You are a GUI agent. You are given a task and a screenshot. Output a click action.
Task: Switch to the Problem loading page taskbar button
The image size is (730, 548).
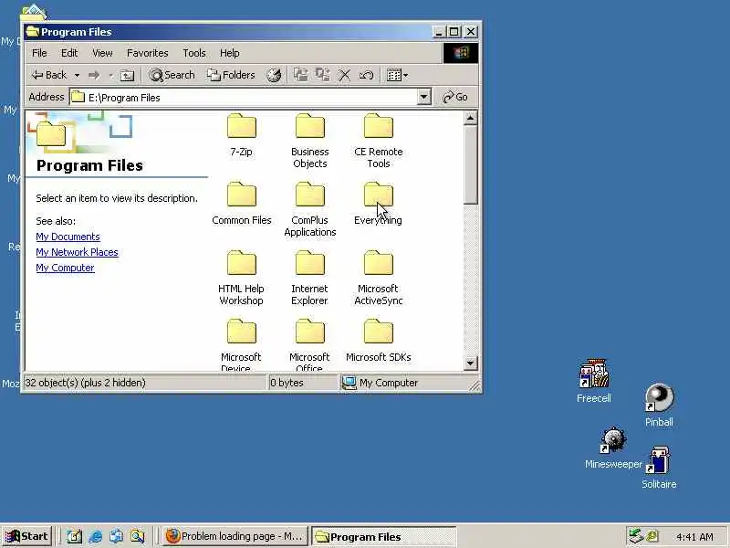[235, 536]
